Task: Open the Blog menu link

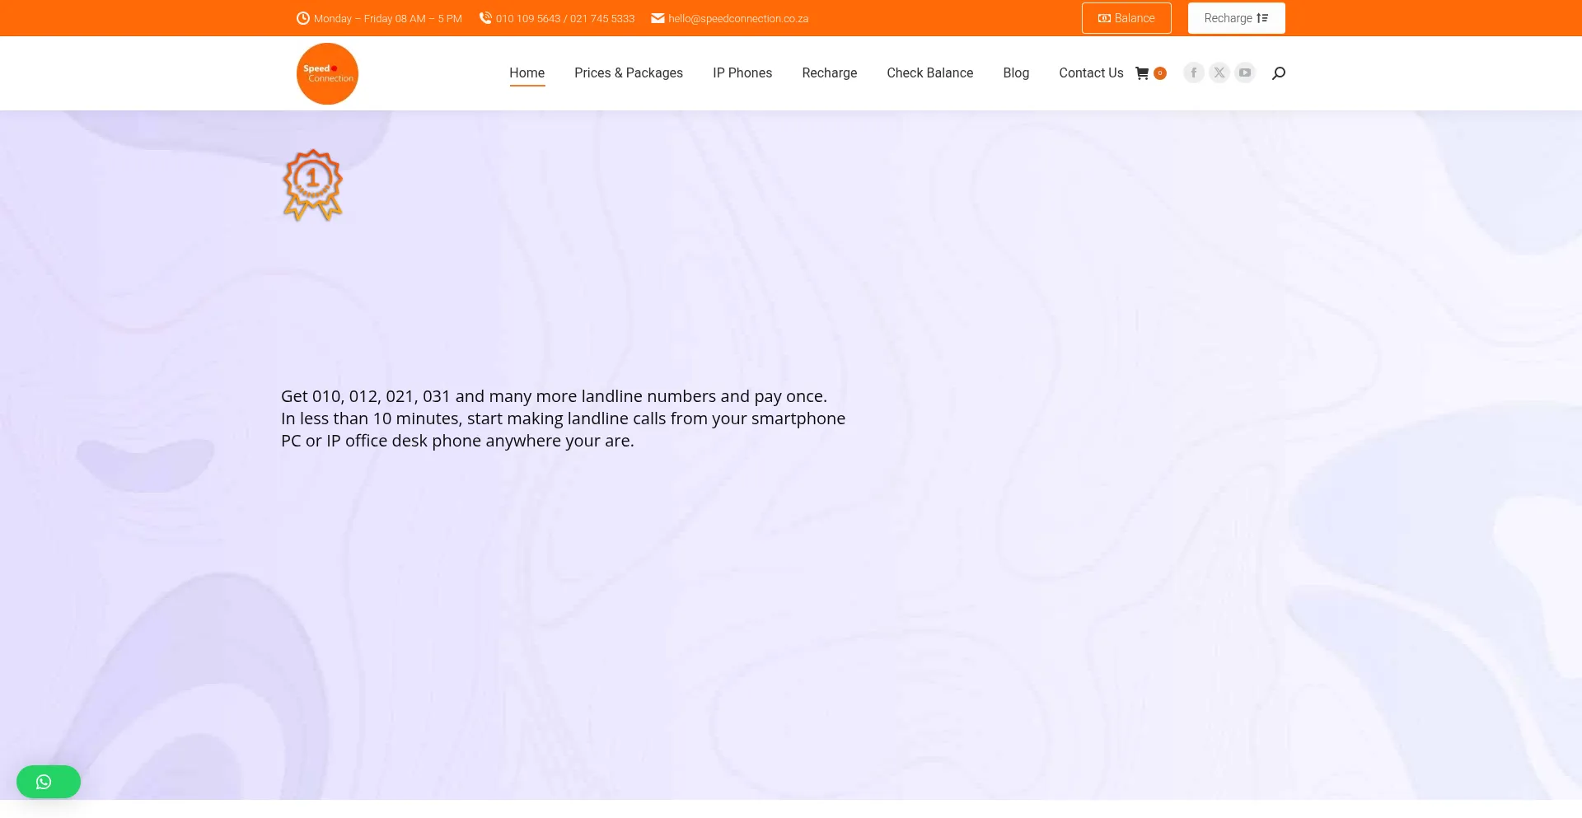Action: click(1015, 73)
